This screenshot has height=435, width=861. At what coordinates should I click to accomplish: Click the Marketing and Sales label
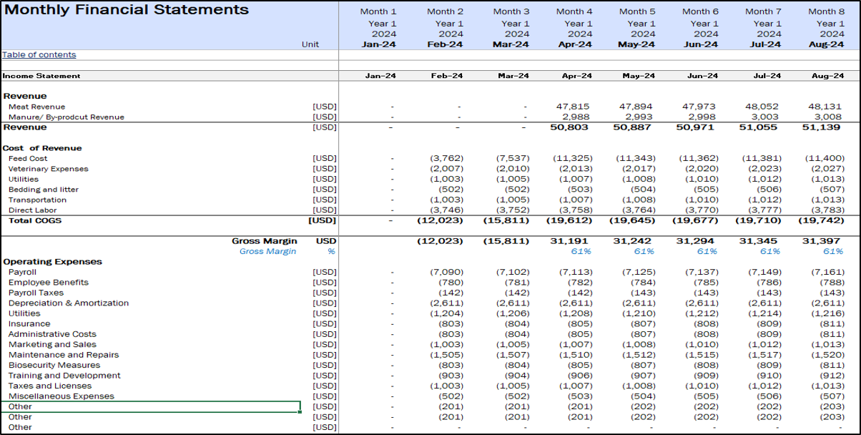(x=52, y=344)
